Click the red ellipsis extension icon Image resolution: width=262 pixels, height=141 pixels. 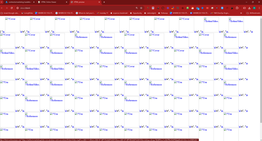[207, 8]
